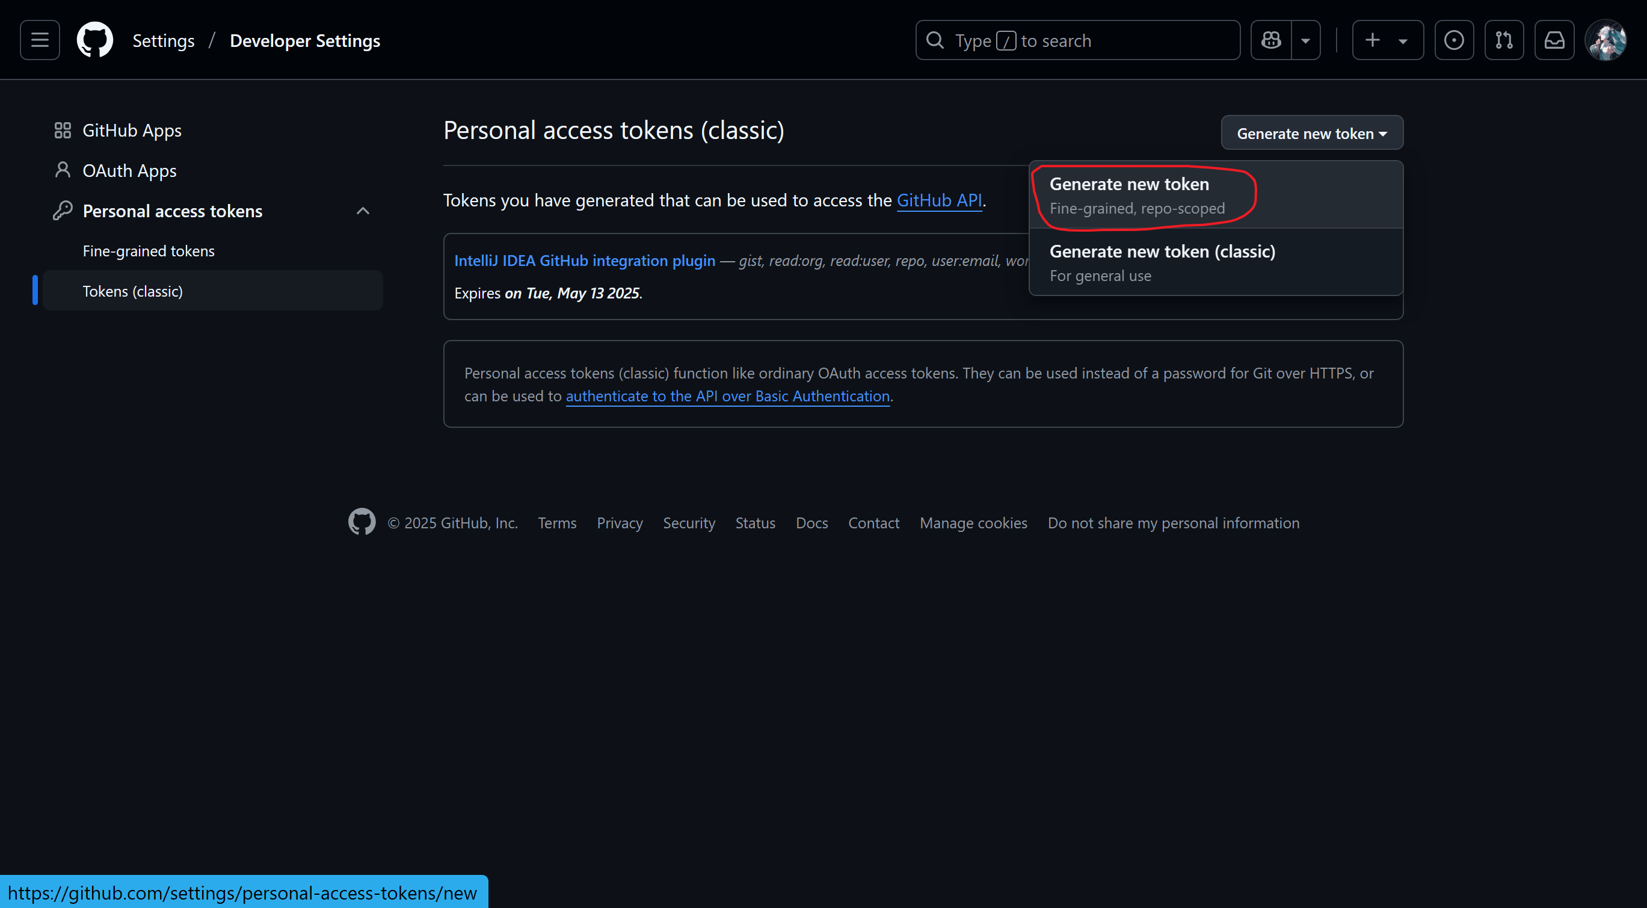The width and height of the screenshot is (1647, 908).
Task: Open Fine-grained tokens in sidebar
Action: 149,252
